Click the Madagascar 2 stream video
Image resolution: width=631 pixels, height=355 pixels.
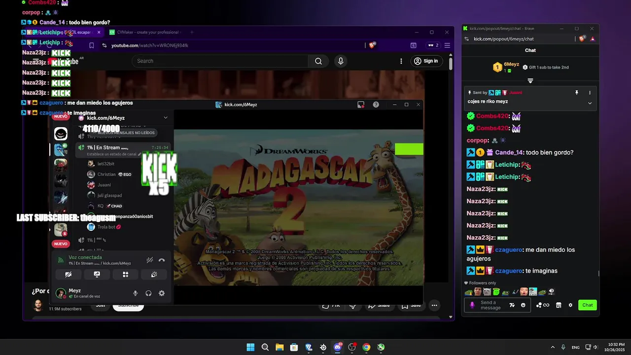298,207
